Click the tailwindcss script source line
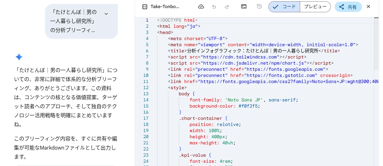Viewport: 383px width, 166px height. click(x=237, y=57)
